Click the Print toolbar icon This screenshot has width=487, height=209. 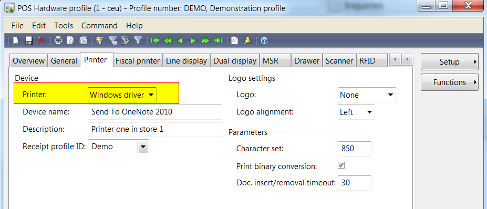click(58, 40)
